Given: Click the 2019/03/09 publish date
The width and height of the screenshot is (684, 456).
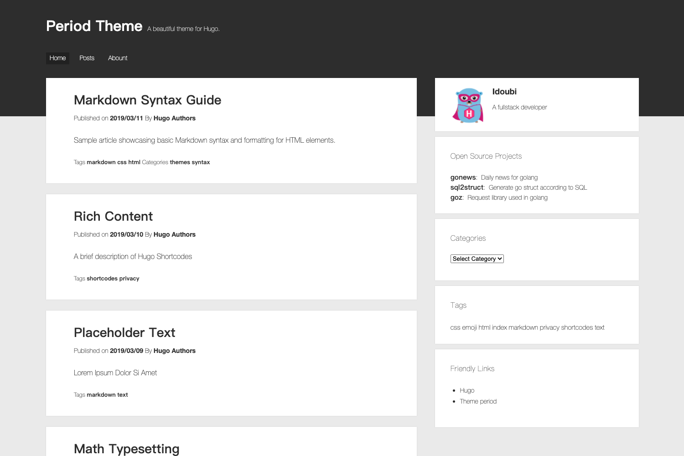Looking at the screenshot, I should (126, 351).
